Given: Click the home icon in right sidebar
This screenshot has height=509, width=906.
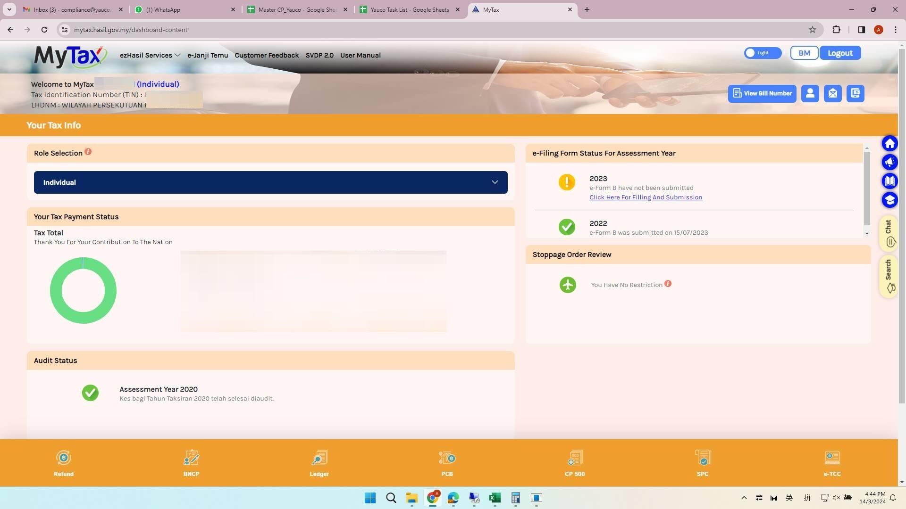Looking at the screenshot, I should tap(890, 144).
